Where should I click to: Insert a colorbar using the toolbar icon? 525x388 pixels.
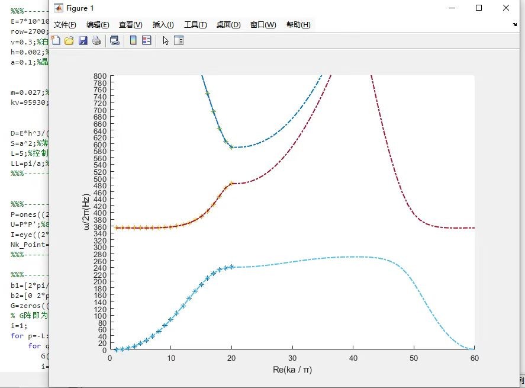coord(133,40)
